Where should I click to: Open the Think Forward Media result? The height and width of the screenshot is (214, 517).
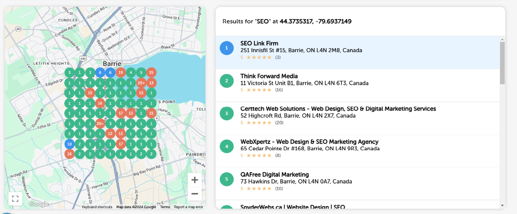358,85
